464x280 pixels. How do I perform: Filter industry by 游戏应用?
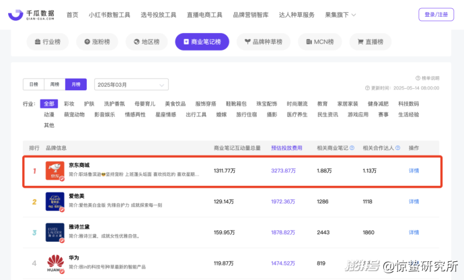(x=358, y=114)
